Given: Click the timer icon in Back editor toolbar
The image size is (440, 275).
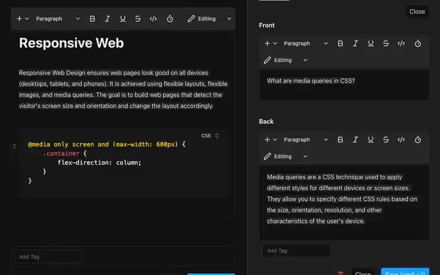Looking at the screenshot, I should [418, 140].
